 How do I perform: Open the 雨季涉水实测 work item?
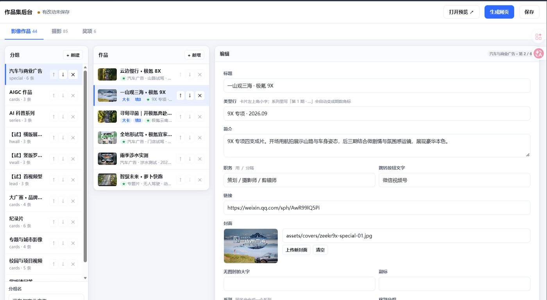(x=151, y=159)
